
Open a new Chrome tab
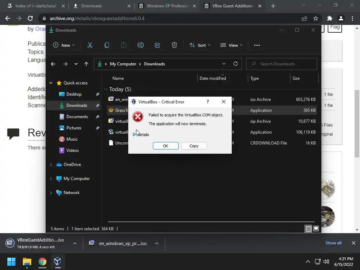[x=273, y=6]
